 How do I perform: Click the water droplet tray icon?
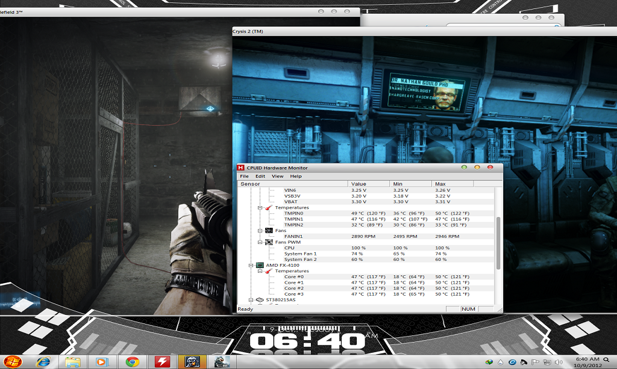(501, 362)
